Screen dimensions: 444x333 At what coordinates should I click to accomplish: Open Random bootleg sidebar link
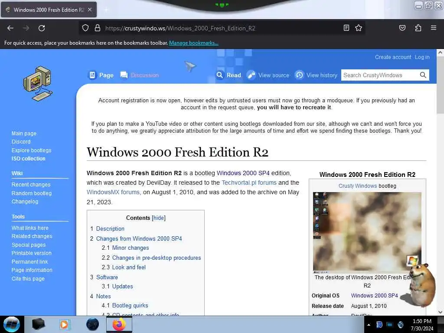(31, 193)
